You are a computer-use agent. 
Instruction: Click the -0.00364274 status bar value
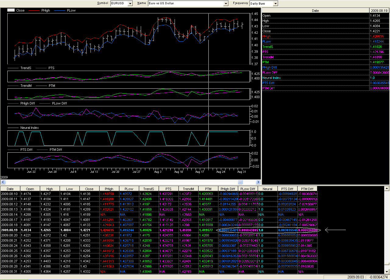pos(378,277)
